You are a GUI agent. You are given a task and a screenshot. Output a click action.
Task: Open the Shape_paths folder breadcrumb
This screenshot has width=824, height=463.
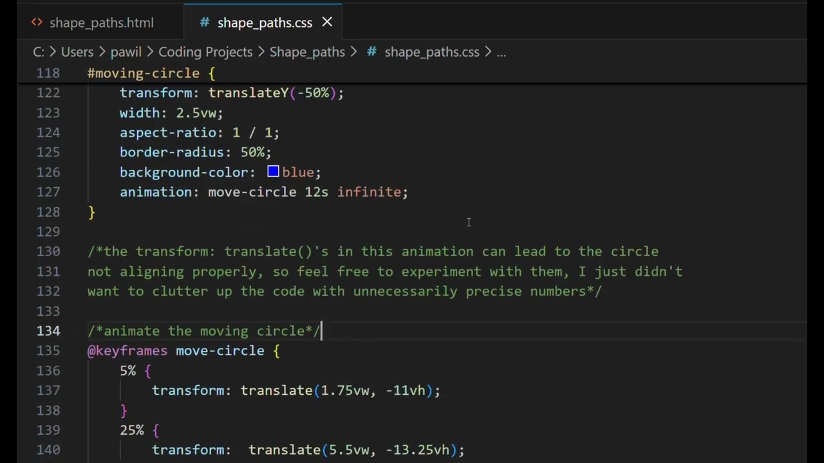pos(307,52)
